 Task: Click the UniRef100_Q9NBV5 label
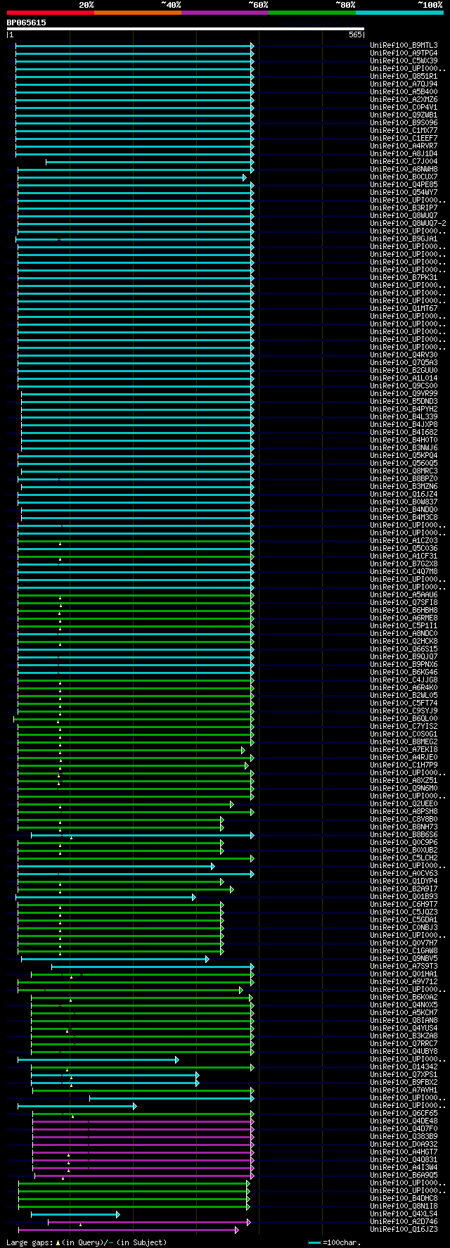tap(404, 959)
